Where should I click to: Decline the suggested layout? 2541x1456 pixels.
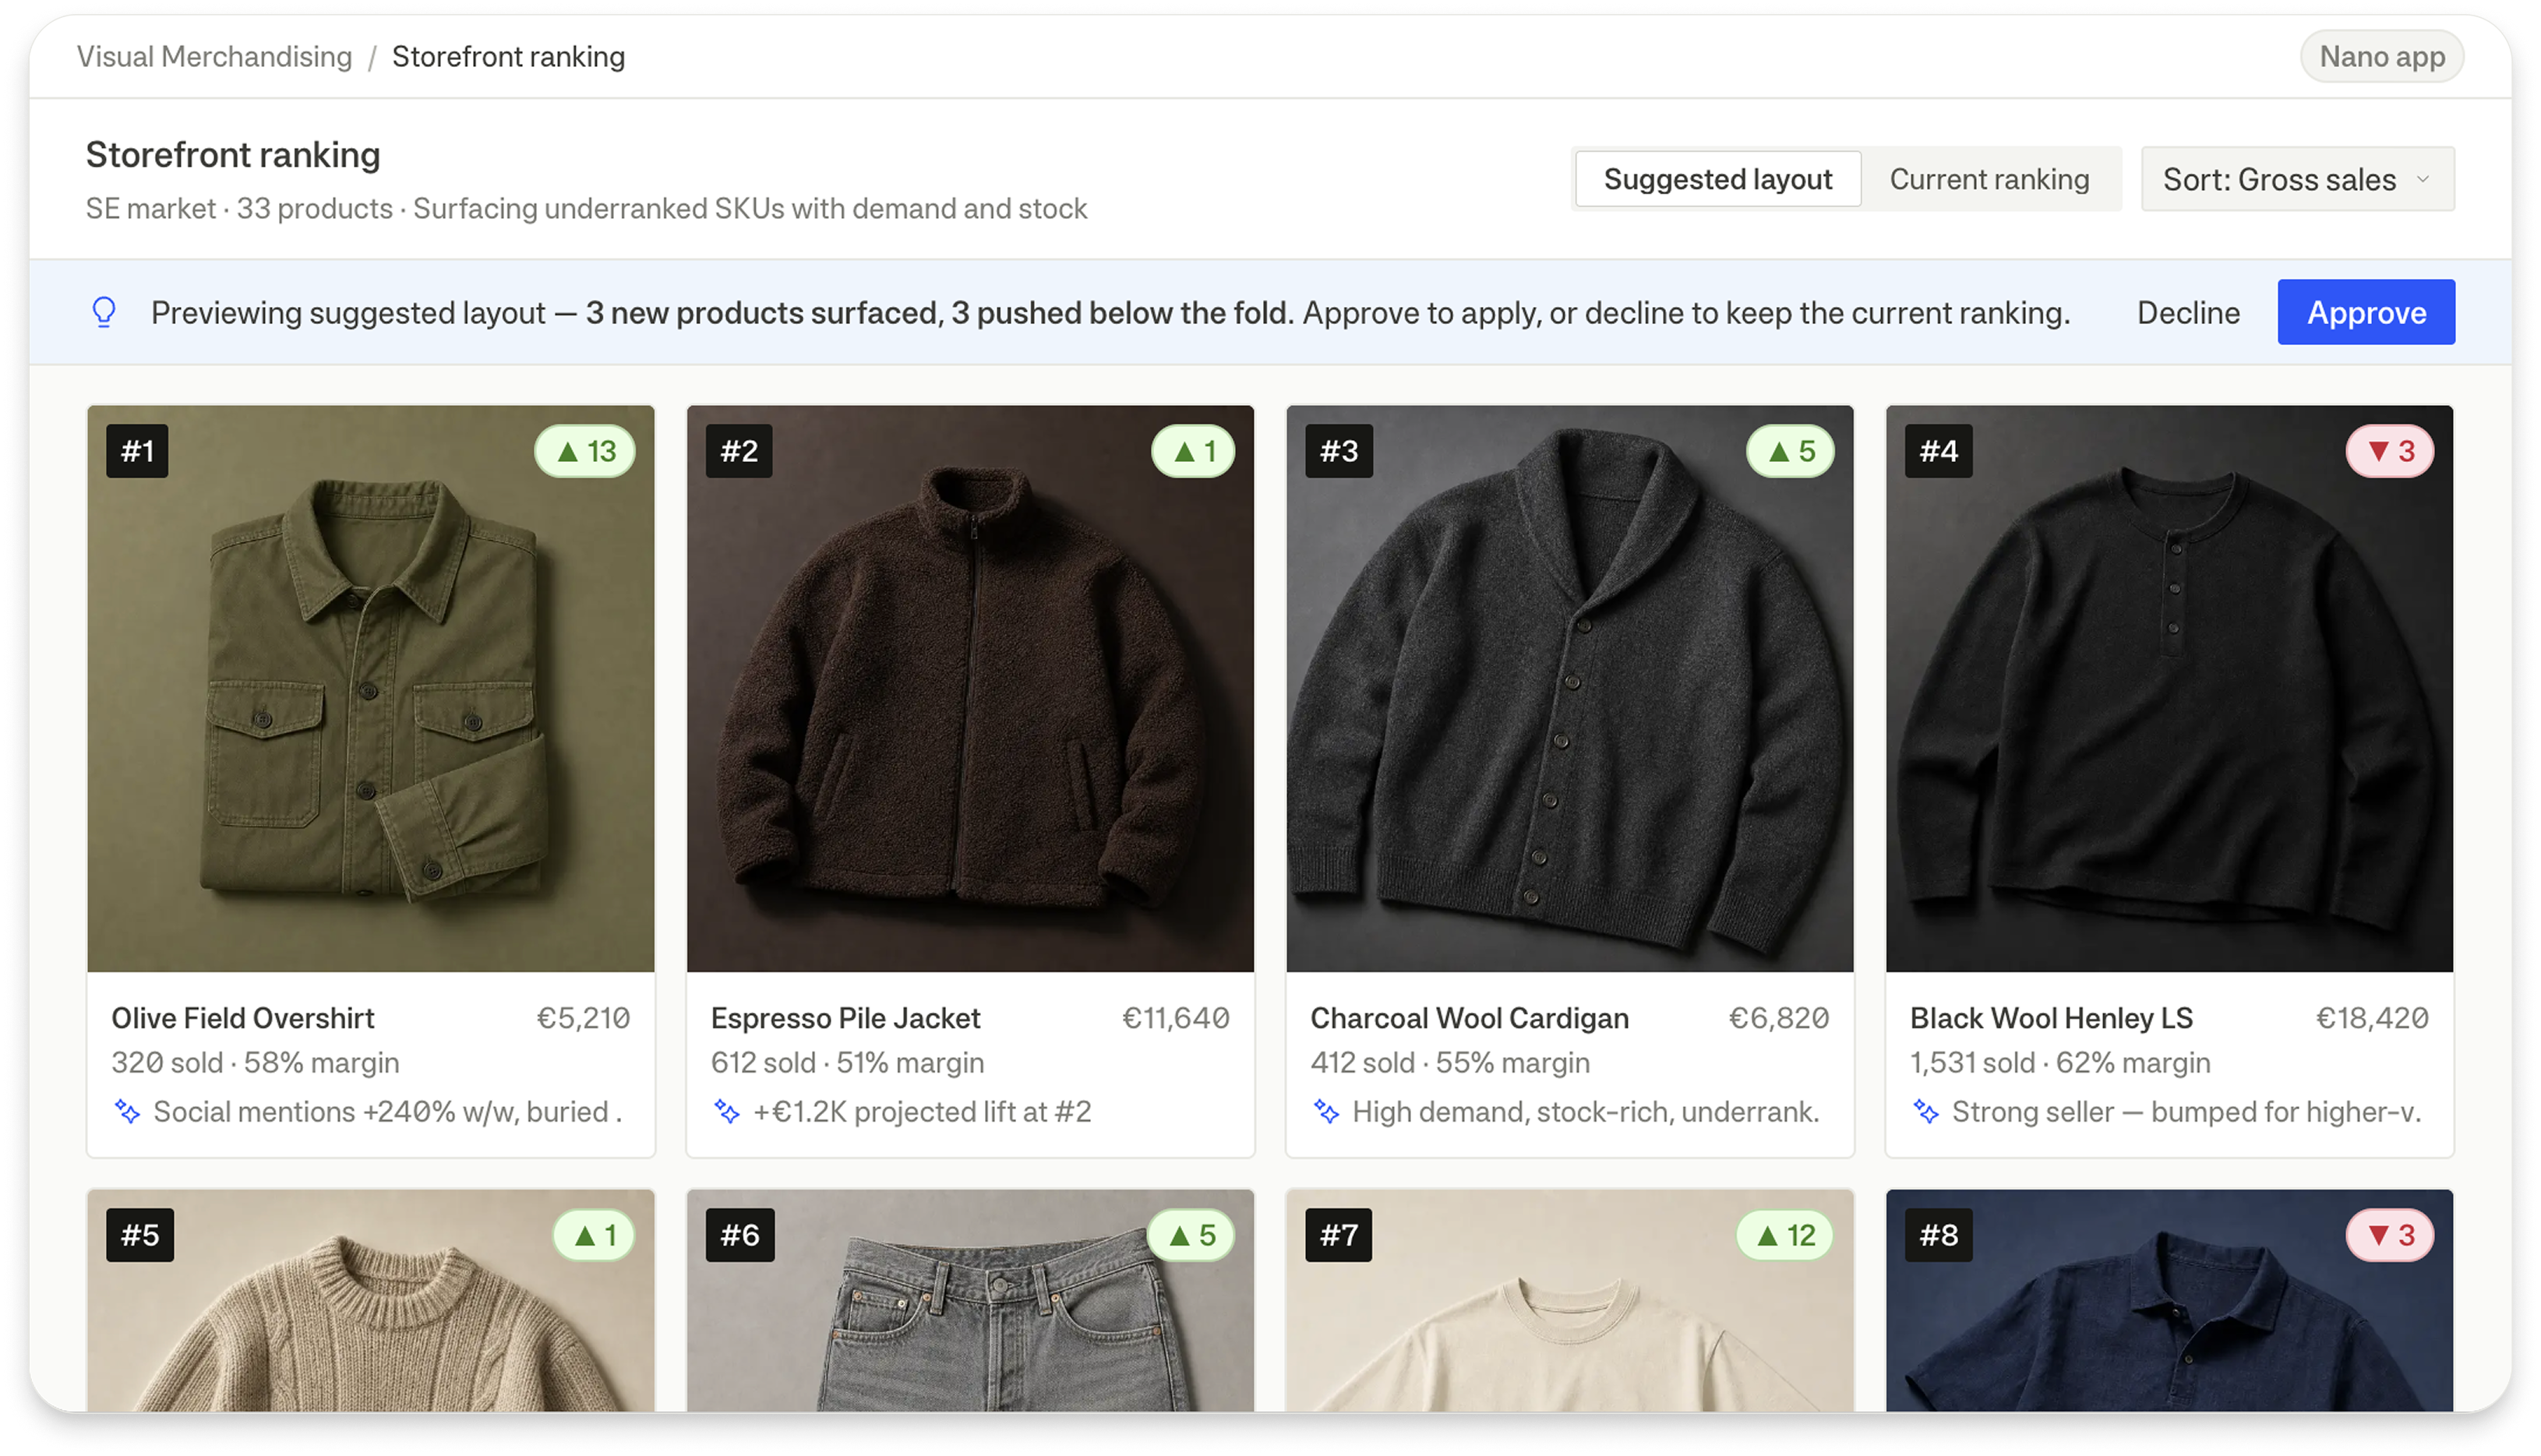pyautogui.click(x=2188, y=312)
